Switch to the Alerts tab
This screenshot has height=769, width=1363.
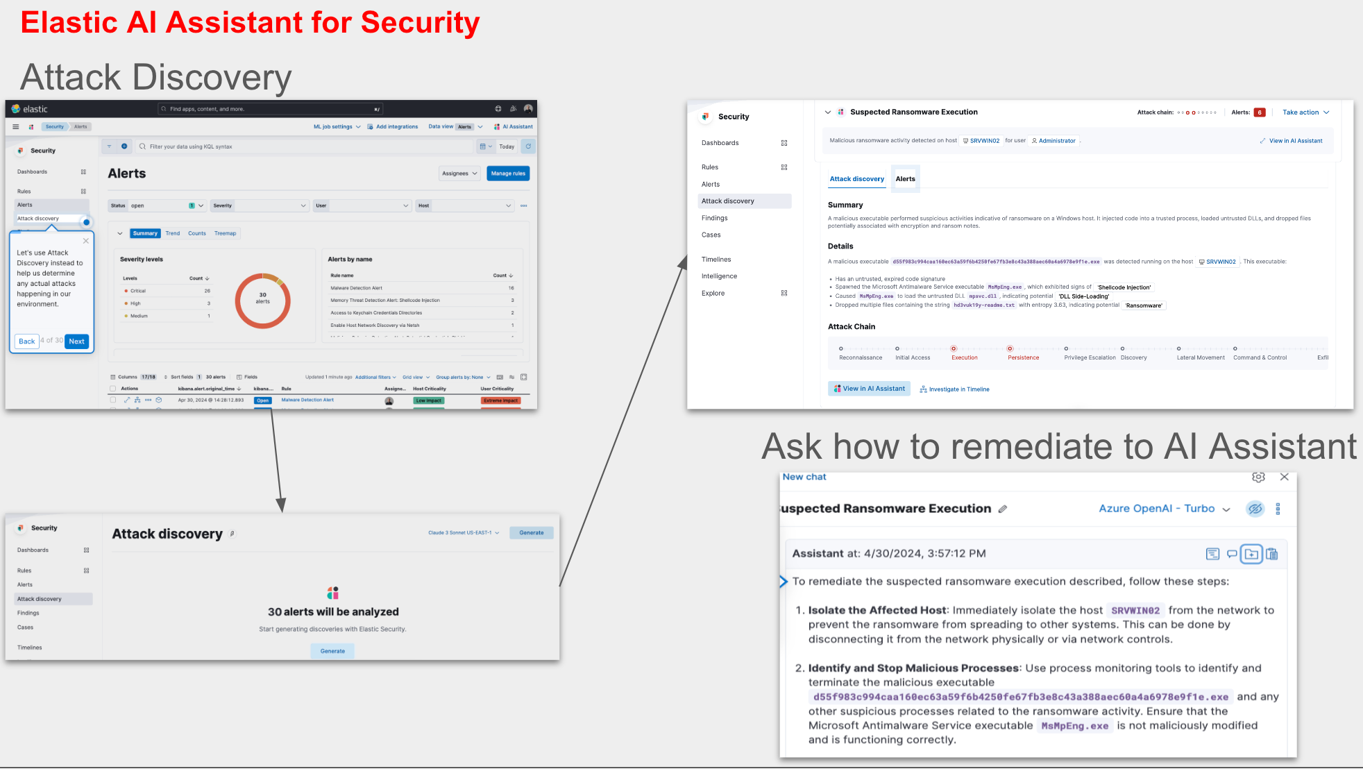(x=904, y=178)
